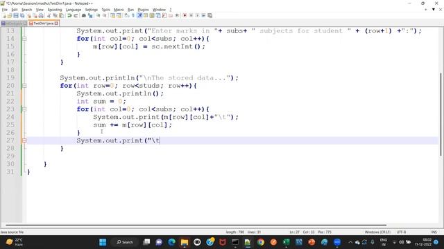444x249 pixels.
Task: Click the vertical scrollbar thumb
Action: pos(441,114)
